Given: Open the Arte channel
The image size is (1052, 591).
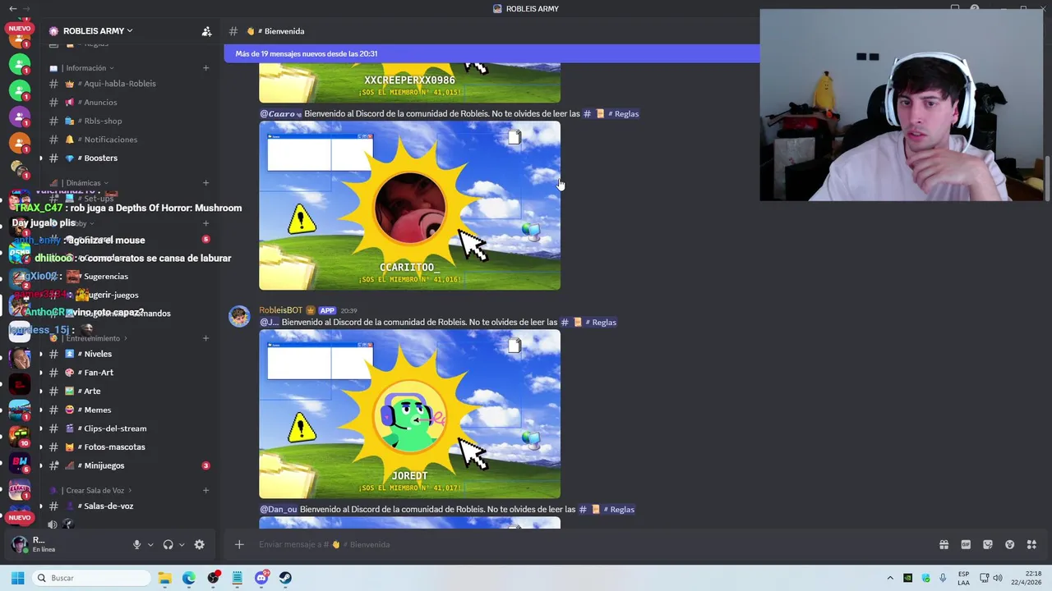Looking at the screenshot, I should point(92,392).
